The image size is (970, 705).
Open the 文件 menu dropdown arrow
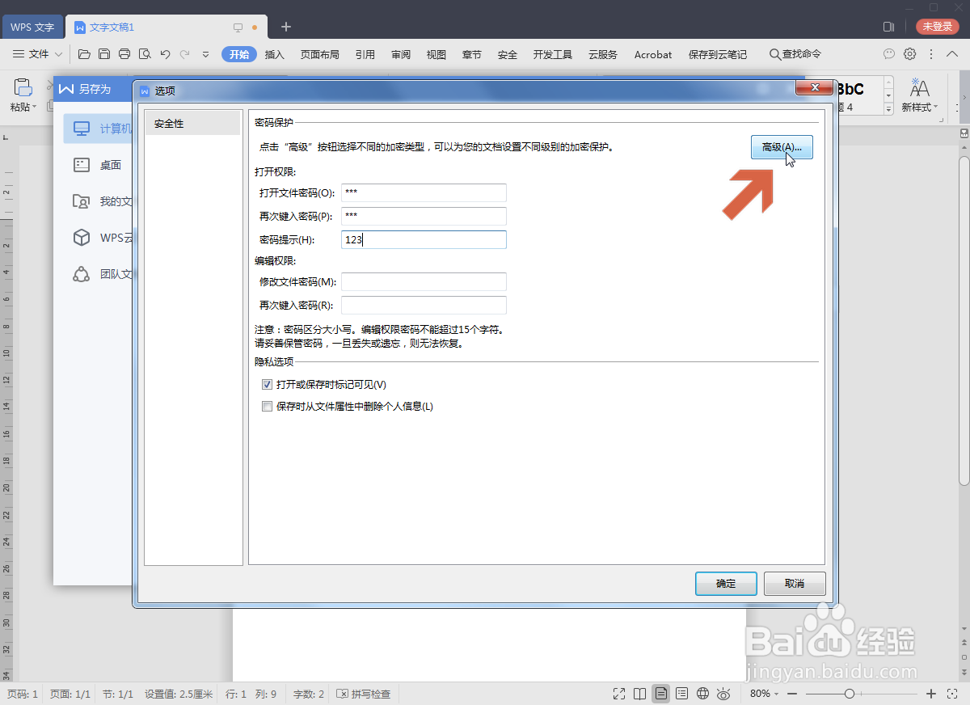click(57, 54)
